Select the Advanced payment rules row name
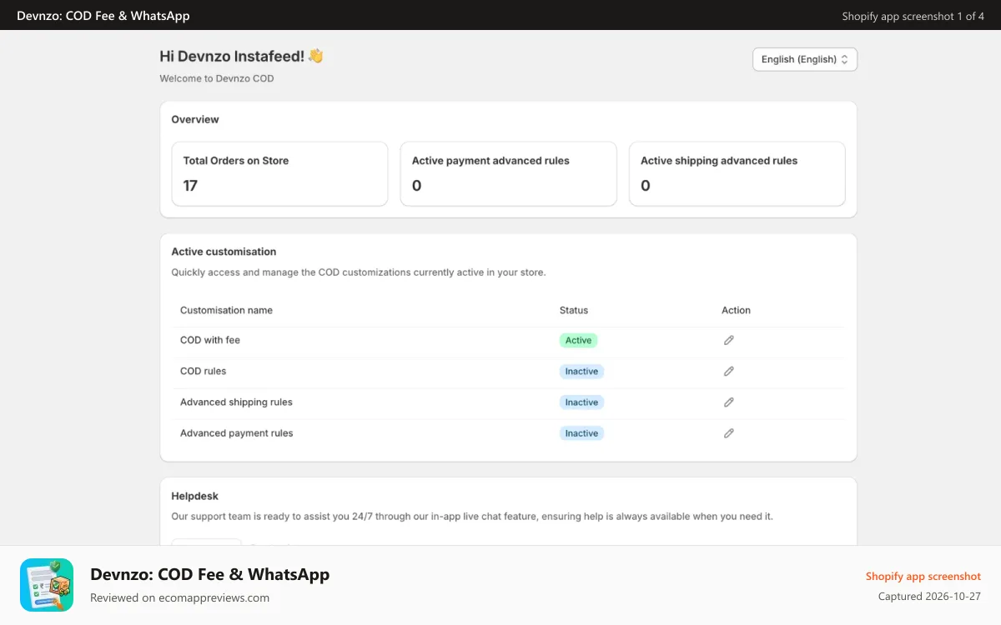This screenshot has height=625, width=1001. [237, 433]
